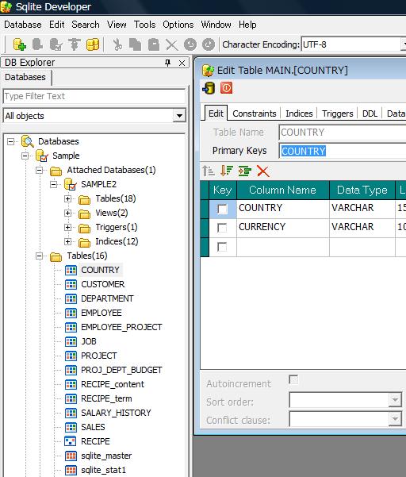Open the All objects filter dropdown
The image size is (406, 477).
tap(179, 116)
